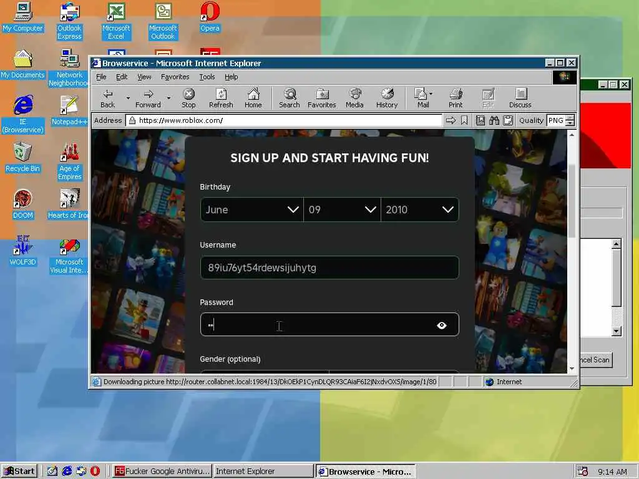Open My Computer desktop icon

(22, 17)
